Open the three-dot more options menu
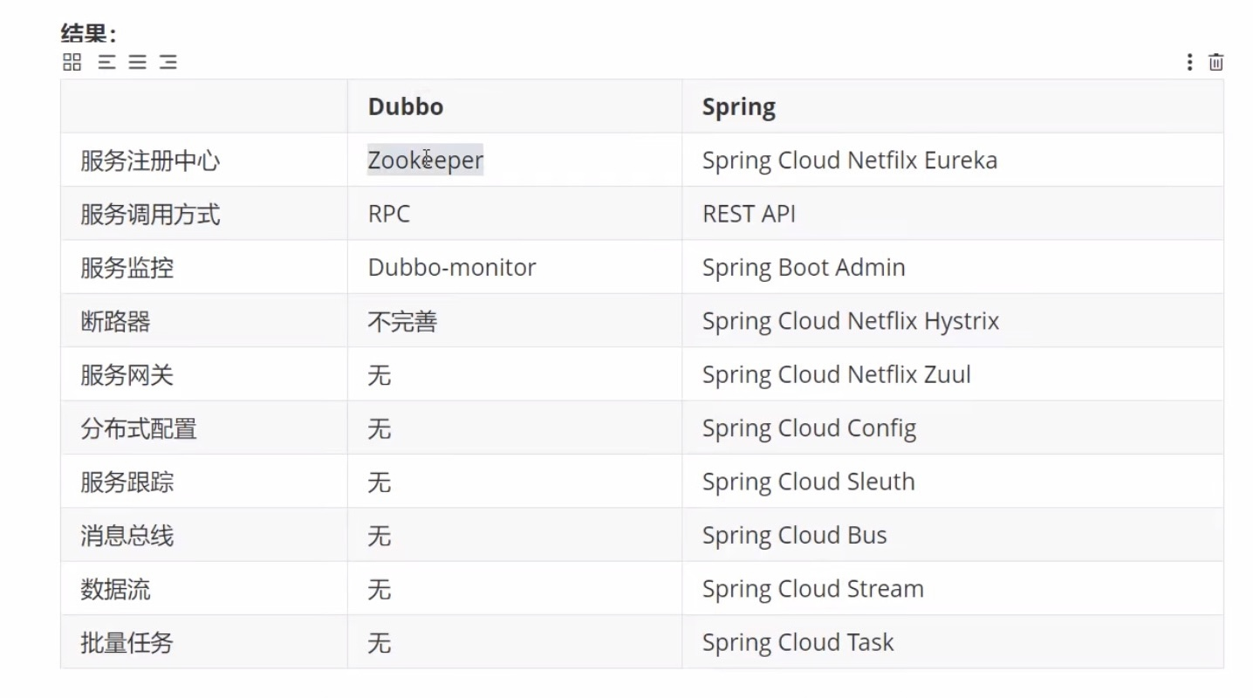 point(1189,62)
